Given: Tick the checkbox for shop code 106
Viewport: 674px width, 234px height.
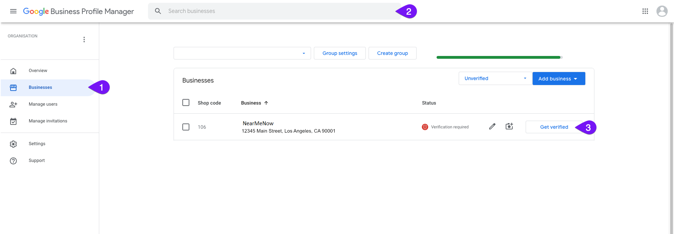Looking at the screenshot, I should tap(186, 127).
